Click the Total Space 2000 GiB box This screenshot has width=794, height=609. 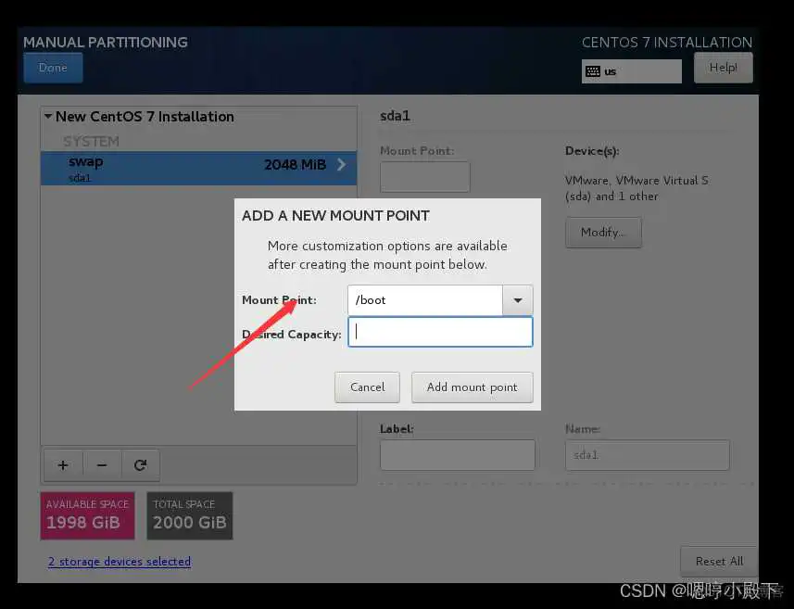pos(189,515)
